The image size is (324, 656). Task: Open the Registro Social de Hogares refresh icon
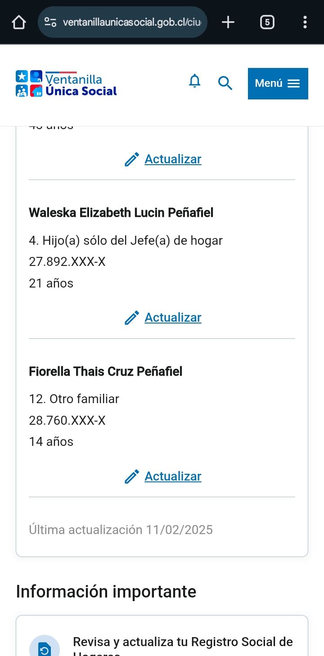click(x=45, y=648)
